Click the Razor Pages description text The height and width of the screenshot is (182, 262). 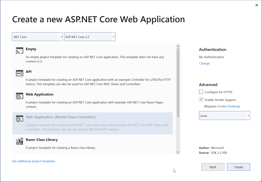coord(94,104)
